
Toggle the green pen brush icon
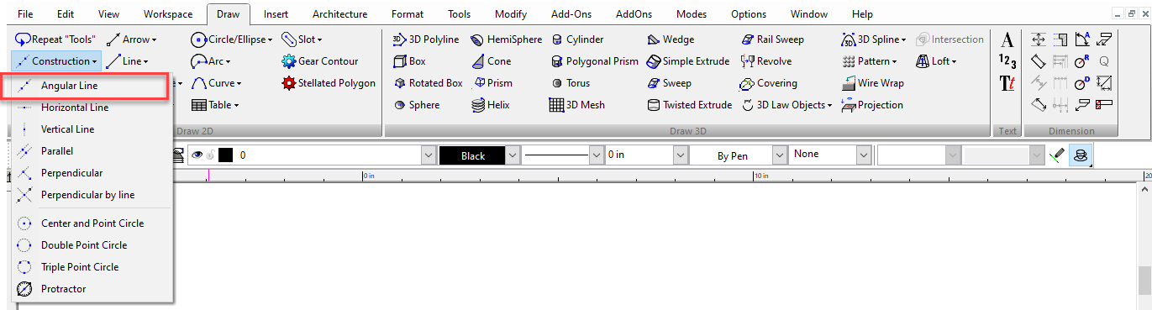point(1058,155)
